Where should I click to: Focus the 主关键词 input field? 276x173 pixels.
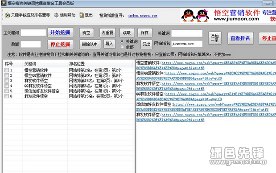click(x=33, y=33)
